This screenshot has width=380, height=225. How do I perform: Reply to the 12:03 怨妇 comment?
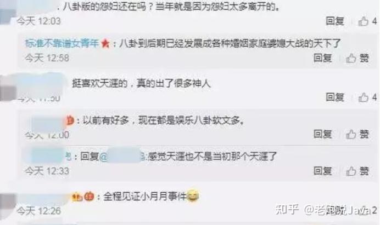click(x=335, y=21)
